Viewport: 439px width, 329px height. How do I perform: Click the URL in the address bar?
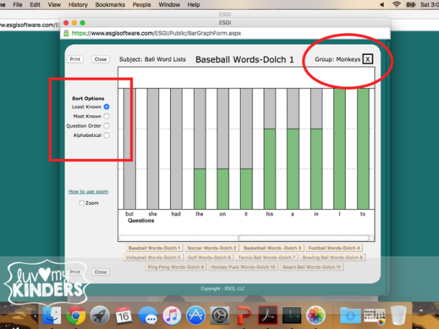tap(156, 33)
